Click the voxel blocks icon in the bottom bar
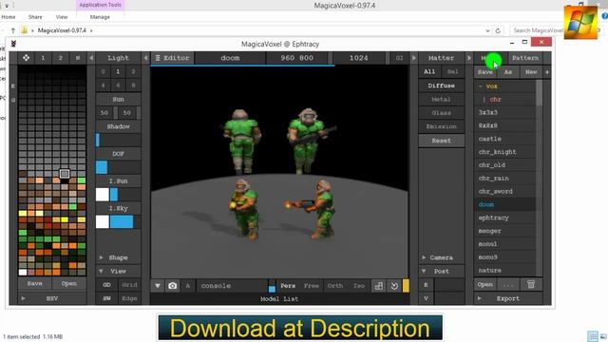This screenshot has height=342, width=608. [x=379, y=286]
